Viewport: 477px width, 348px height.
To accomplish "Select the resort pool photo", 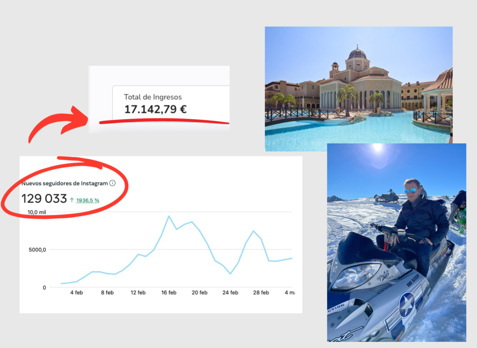I will click(x=358, y=89).
